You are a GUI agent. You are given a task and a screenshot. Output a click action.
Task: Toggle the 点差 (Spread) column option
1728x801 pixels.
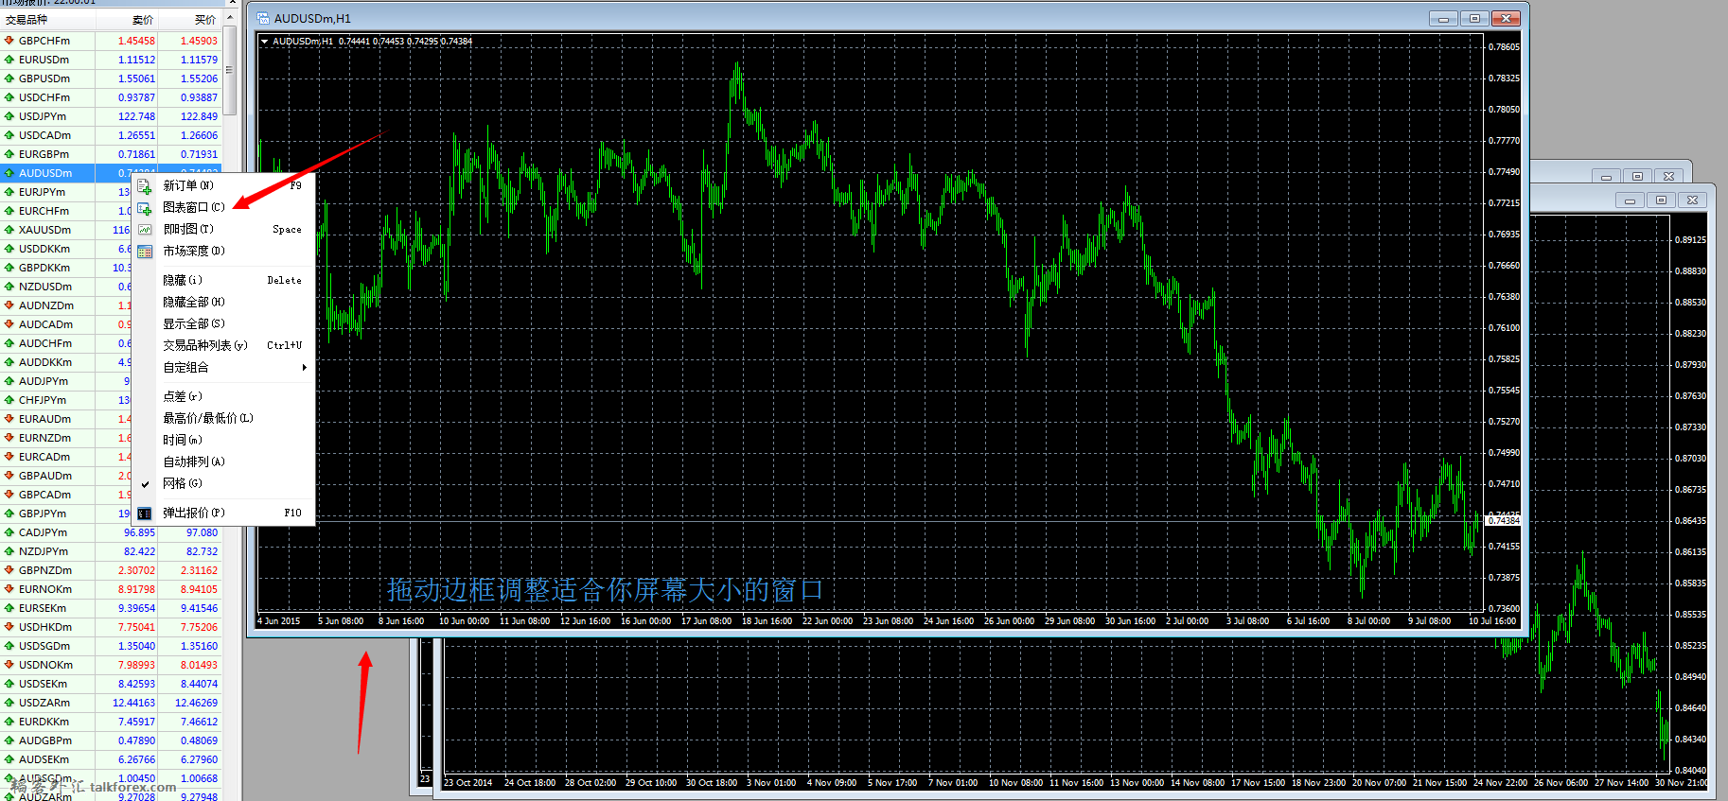pyautogui.click(x=223, y=396)
